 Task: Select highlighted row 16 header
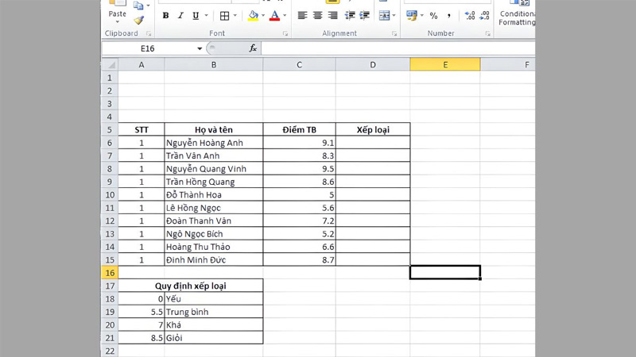[110, 273]
